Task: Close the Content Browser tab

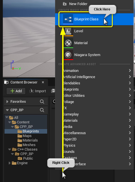Action: click(43, 82)
